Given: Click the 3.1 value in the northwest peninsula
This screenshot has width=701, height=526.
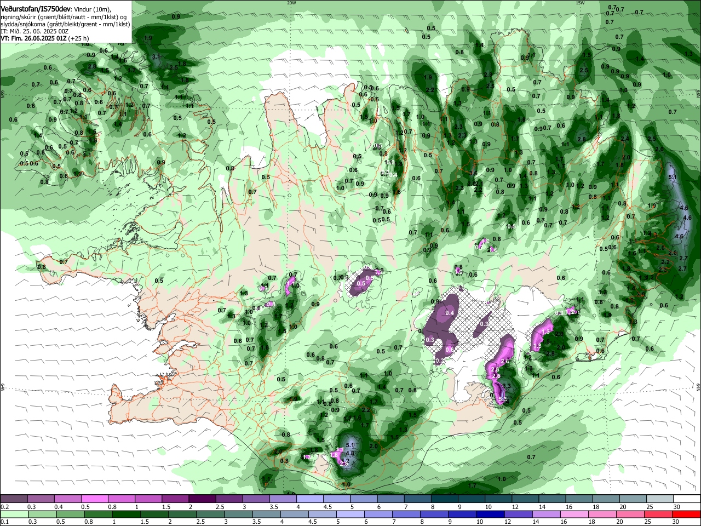Looking at the screenshot, I should tap(156, 56).
